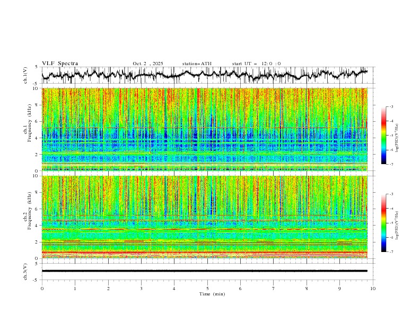The height and width of the screenshot is (324, 420).
Task: Click time-axis tick label "7"
Action: (x=274, y=289)
